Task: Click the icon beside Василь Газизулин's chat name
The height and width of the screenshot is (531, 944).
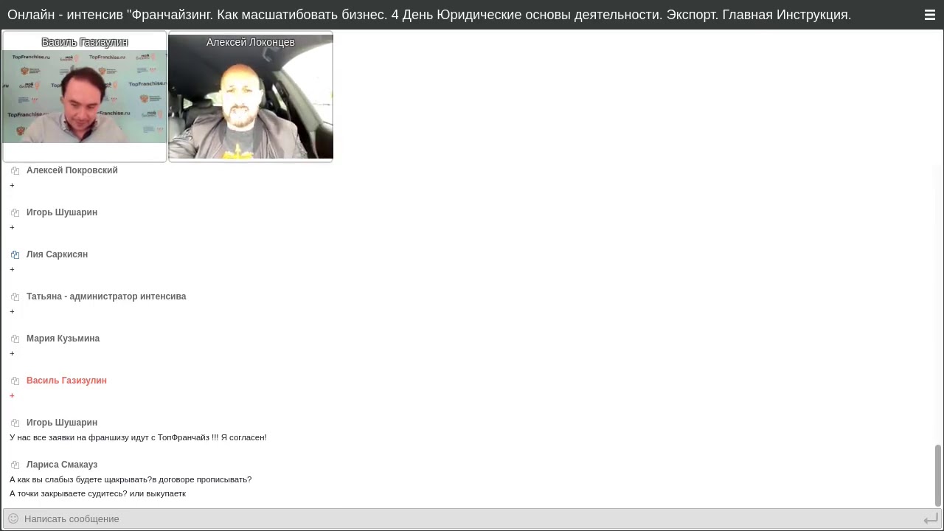Action: coord(15,381)
